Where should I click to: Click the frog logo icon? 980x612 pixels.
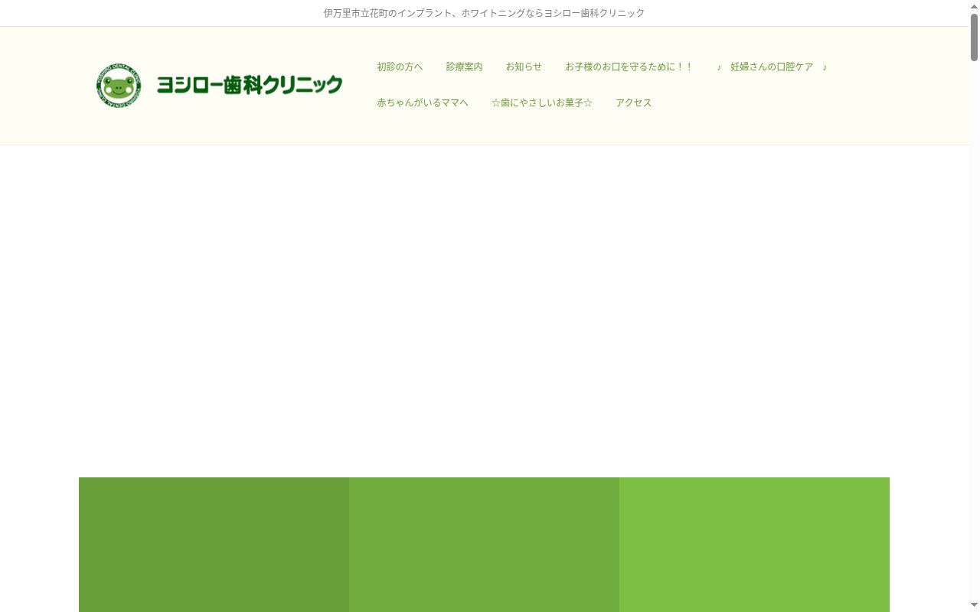(x=119, y=85)
